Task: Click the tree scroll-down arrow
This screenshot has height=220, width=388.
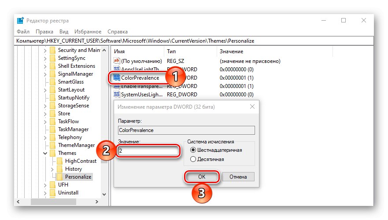Action: click(x=104, y=194)
